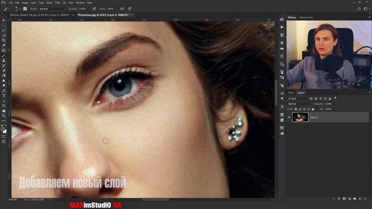
Task: Select the Hand tool
Action: point(4,111)
